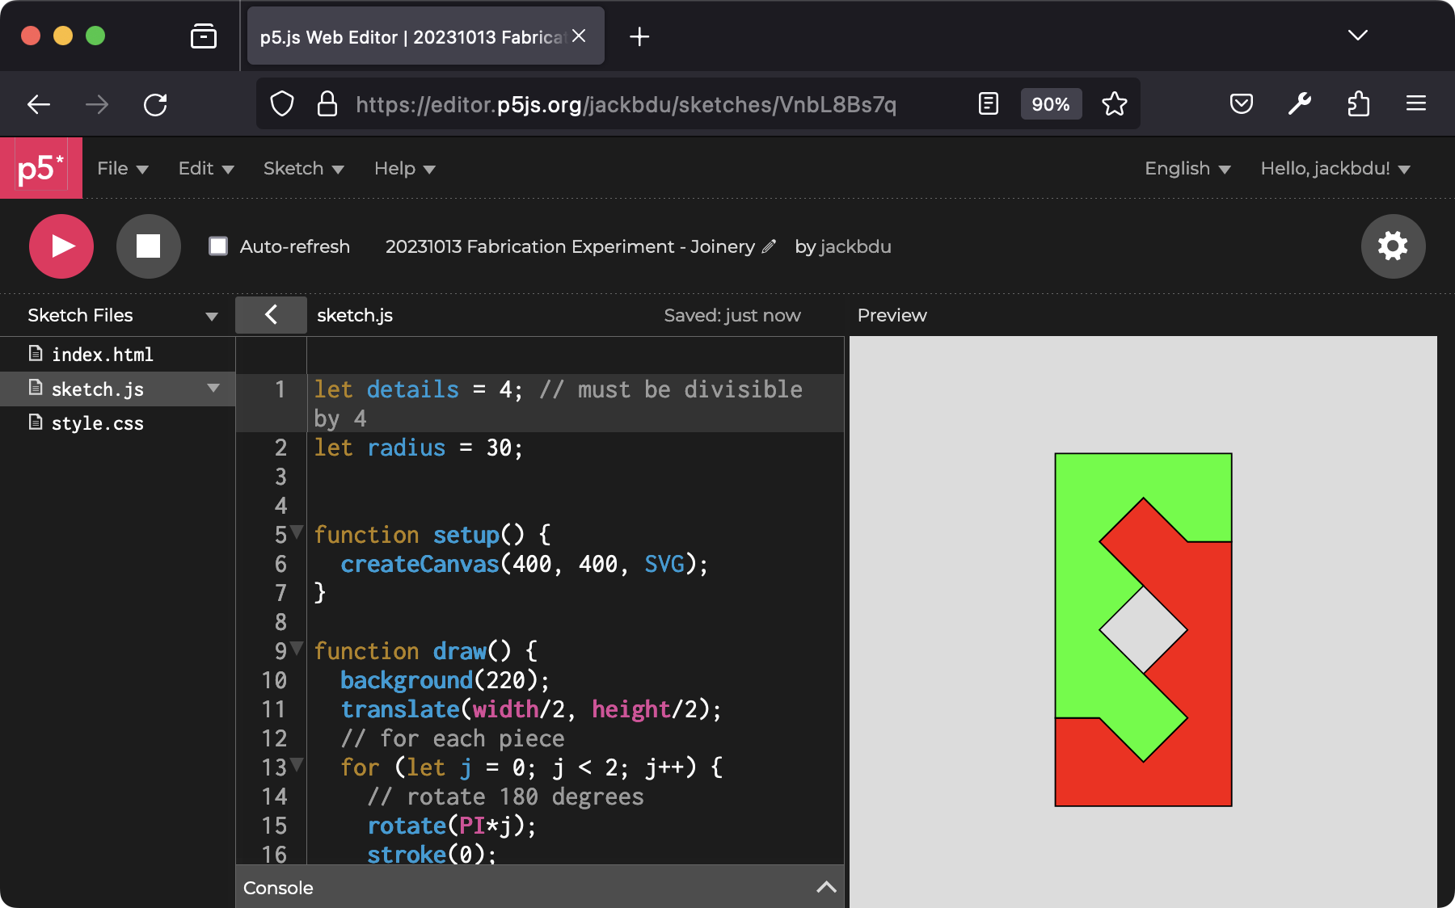Expand the Console panel

[825, 887]
